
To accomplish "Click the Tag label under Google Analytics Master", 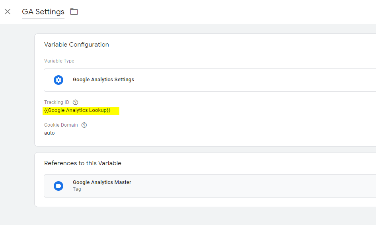I will tap(77, 189).
